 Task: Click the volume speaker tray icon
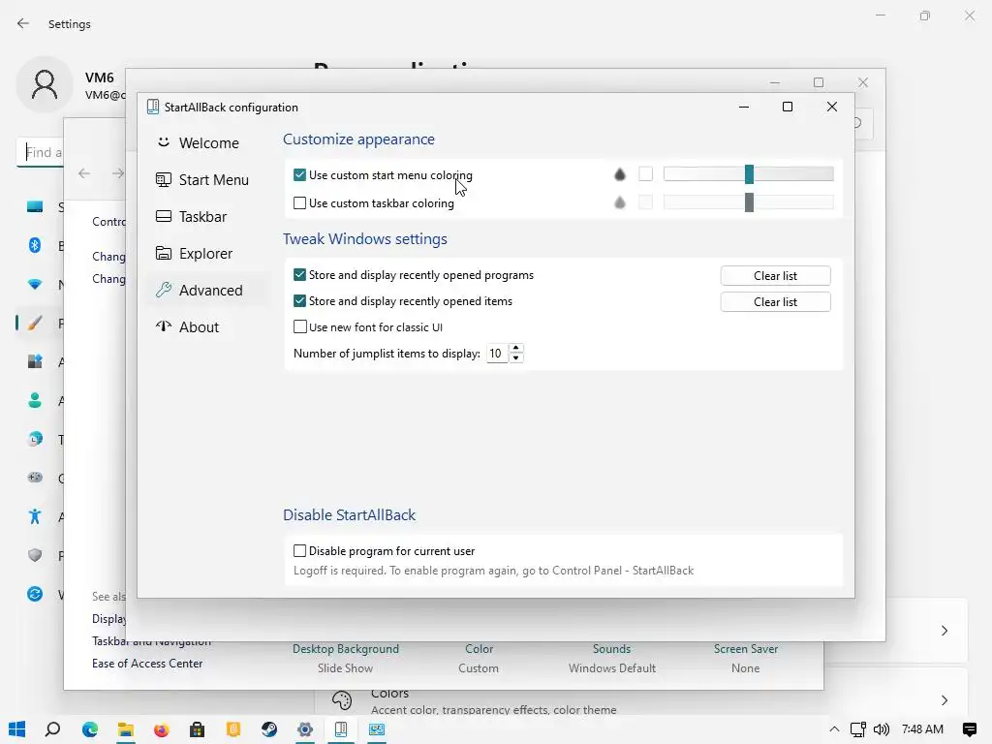pyautogui.click(x=882, y=729)
